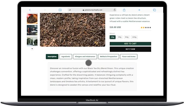
Task: Switch to the Ingredients tab
Action: (66, 57)
